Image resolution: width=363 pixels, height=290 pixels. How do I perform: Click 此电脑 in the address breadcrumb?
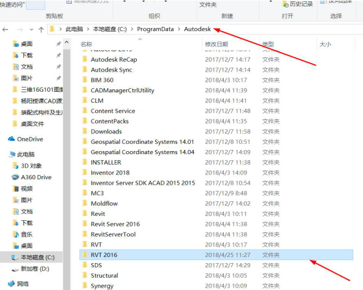(x=74, y=29)
